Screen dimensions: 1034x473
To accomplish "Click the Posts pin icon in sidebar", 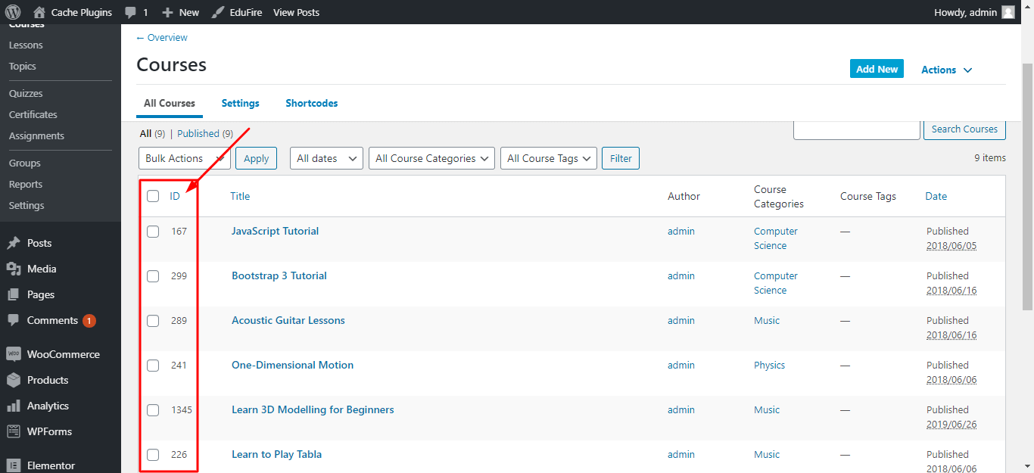I will tap(14, 244).
